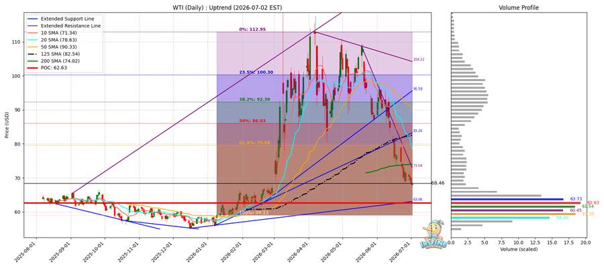This screenshot has height=268, width=604.
Task: Click the purple volume profile bar
Action: (x=507, y=210)
